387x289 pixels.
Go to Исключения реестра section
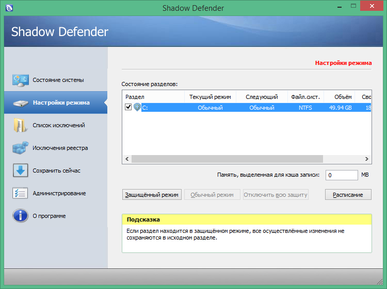click(x=56, y=148)
